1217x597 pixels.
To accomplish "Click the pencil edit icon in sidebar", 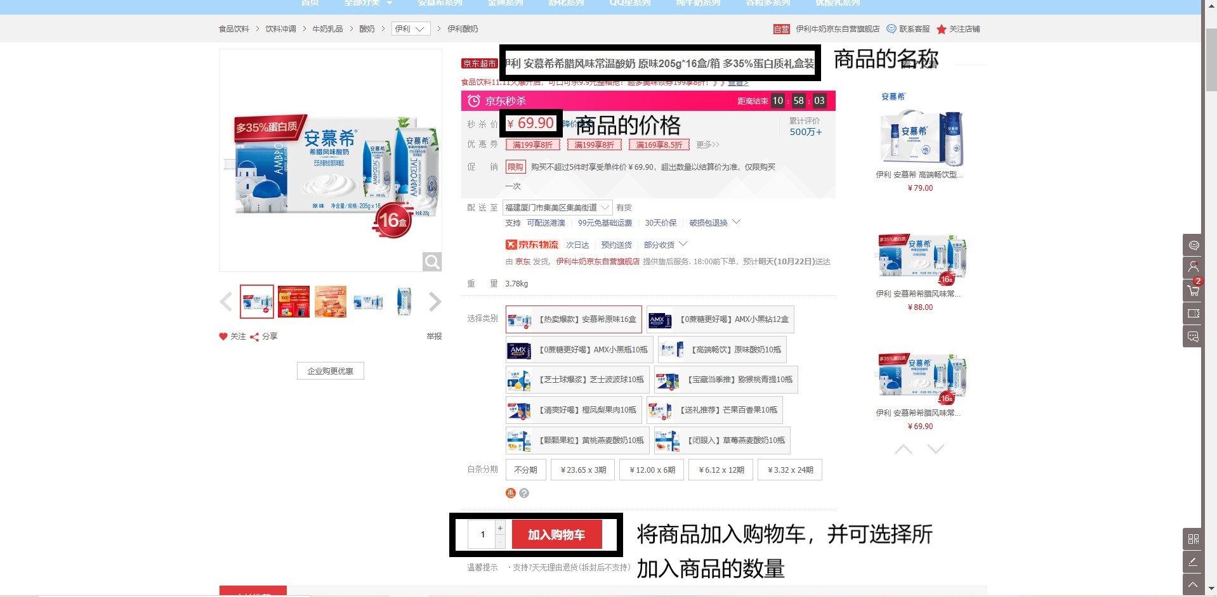I will point(1194,562).
